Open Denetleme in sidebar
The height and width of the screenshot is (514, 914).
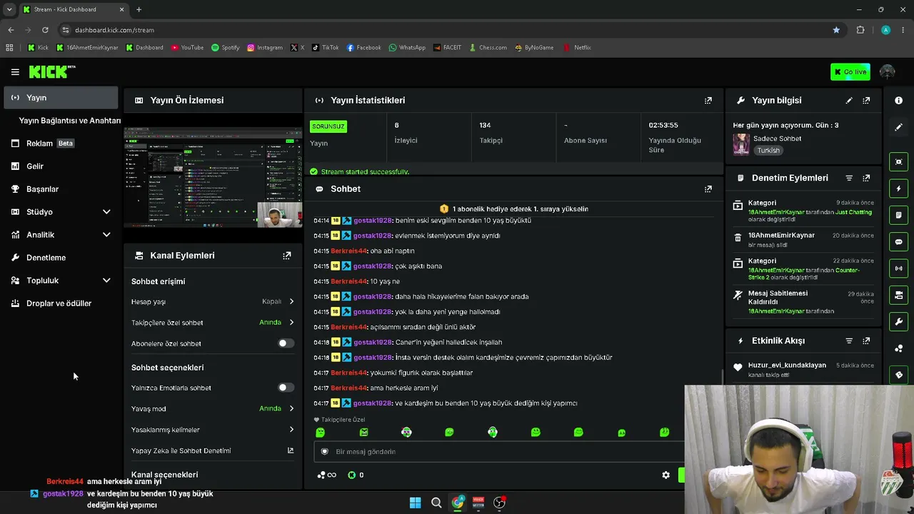click(x=61, y=258)
